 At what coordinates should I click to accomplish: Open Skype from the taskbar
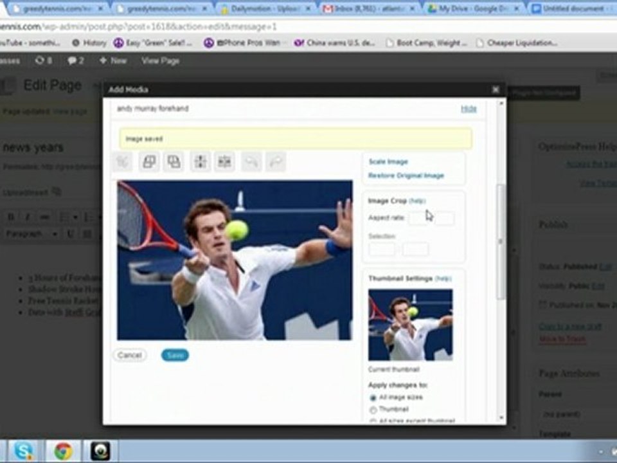click(23, 451)
